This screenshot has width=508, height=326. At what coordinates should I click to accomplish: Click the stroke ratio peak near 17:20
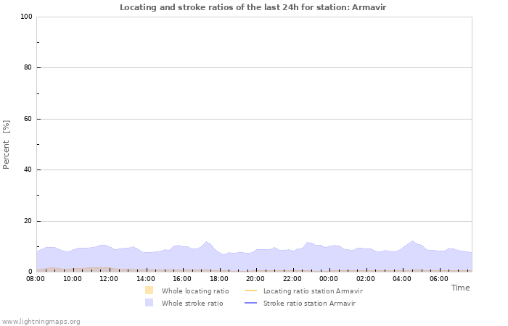(x=206, y=241)
